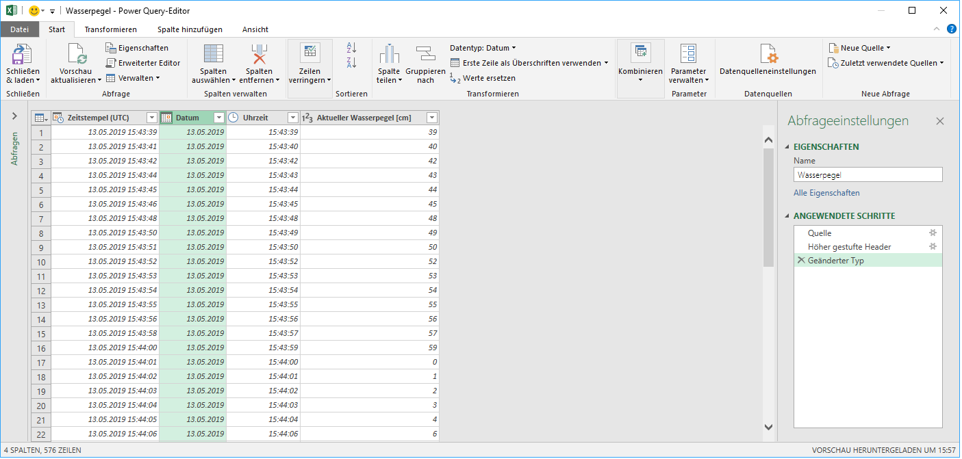Viewport: 962px width, 459px height.
Task: Open Datenquelleneinstellungen
Action: coord(768,55)
